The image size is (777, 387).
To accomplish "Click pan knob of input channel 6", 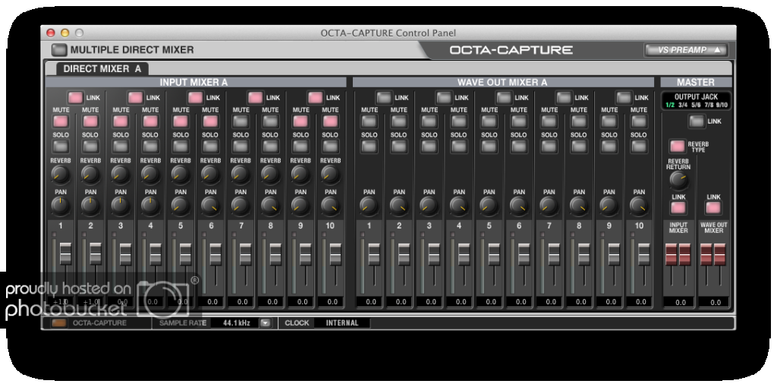I will [211, 206].
